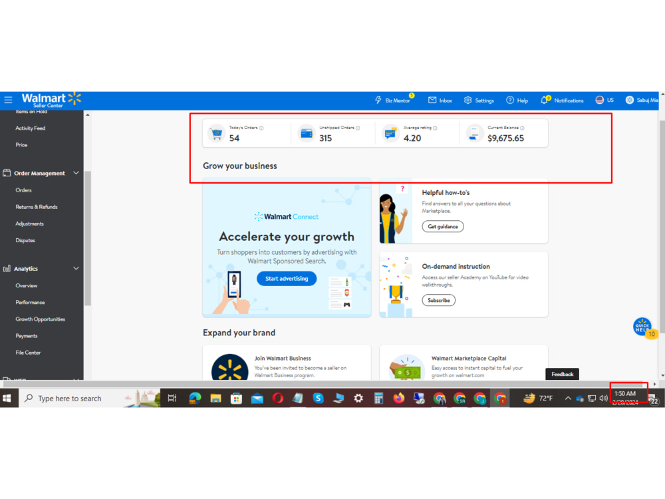Open Performance in the sidebar
Screen dimensions: 665x499
pos(30,303)
